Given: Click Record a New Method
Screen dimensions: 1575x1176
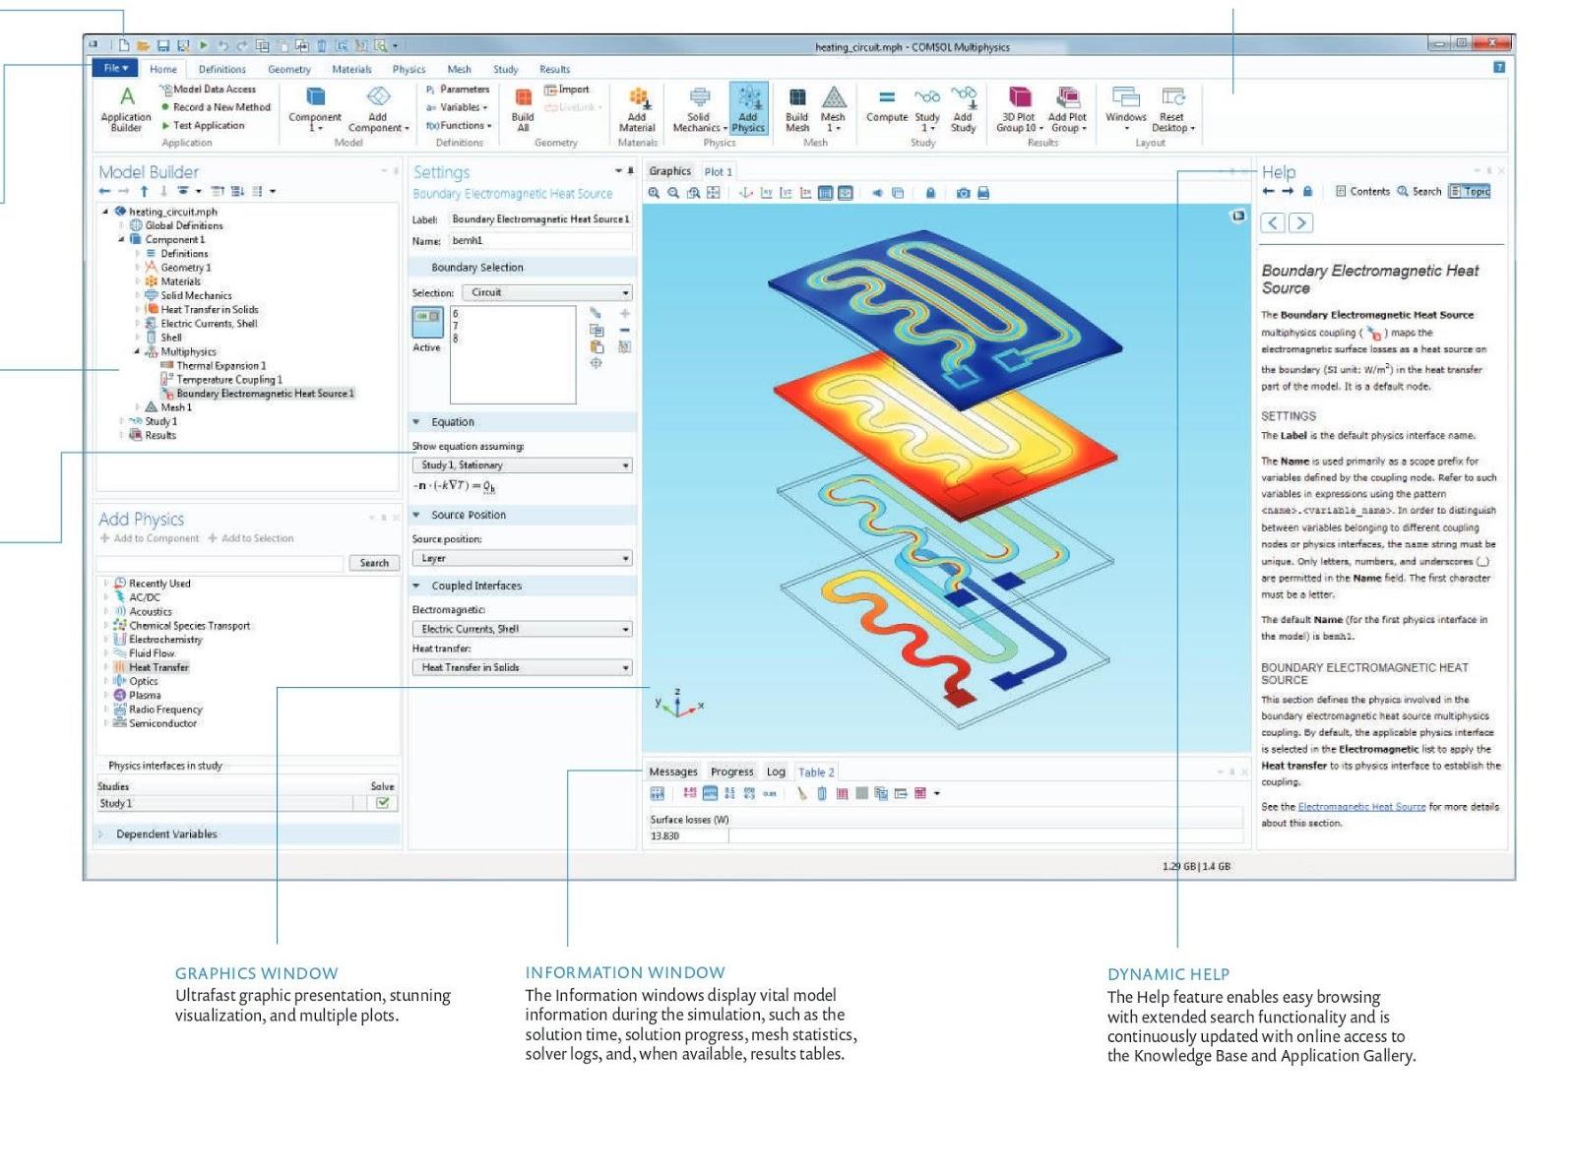Looking at the screenshot, I should pyautogui.click(x=216, y=107).
